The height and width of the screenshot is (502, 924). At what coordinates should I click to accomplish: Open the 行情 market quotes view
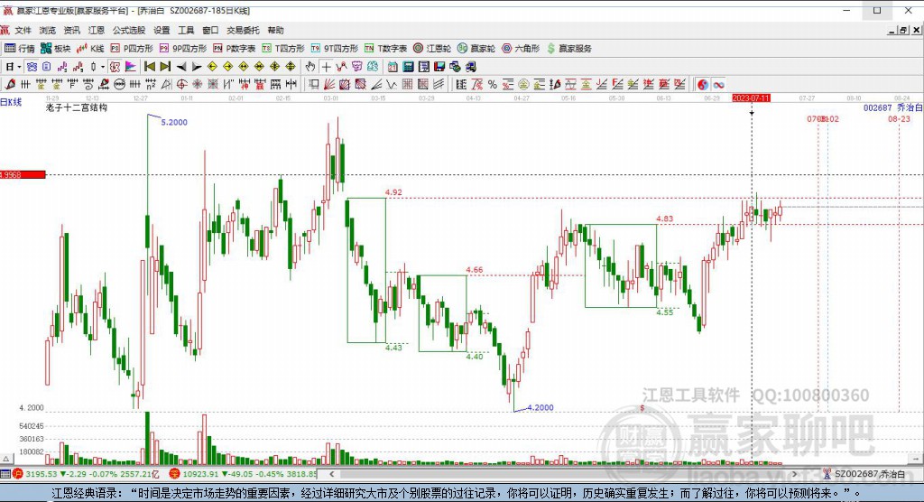click(20, 49)
